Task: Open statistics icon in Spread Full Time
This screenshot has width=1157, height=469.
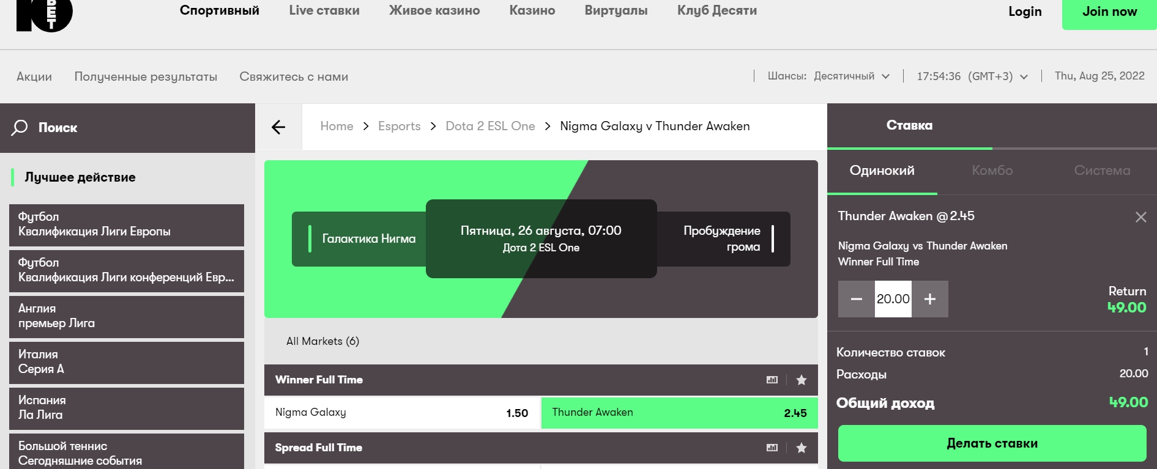Action: point(772,448)
